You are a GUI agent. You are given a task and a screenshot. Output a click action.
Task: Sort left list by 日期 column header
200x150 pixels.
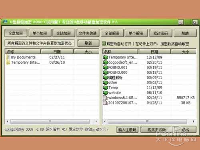coord(57,52)
